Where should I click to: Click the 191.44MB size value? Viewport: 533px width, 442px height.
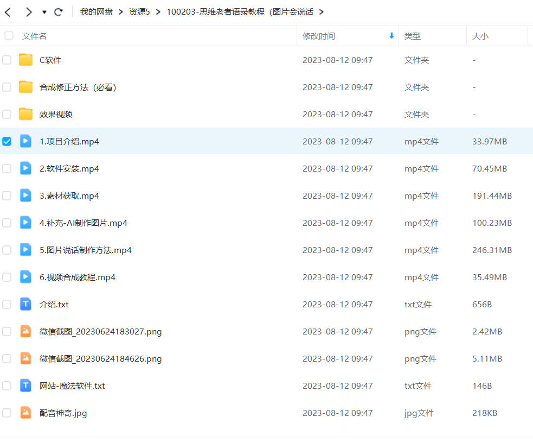coord(492,196)
